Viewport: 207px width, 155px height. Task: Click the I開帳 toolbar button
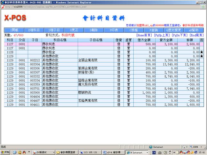(14, 30)
